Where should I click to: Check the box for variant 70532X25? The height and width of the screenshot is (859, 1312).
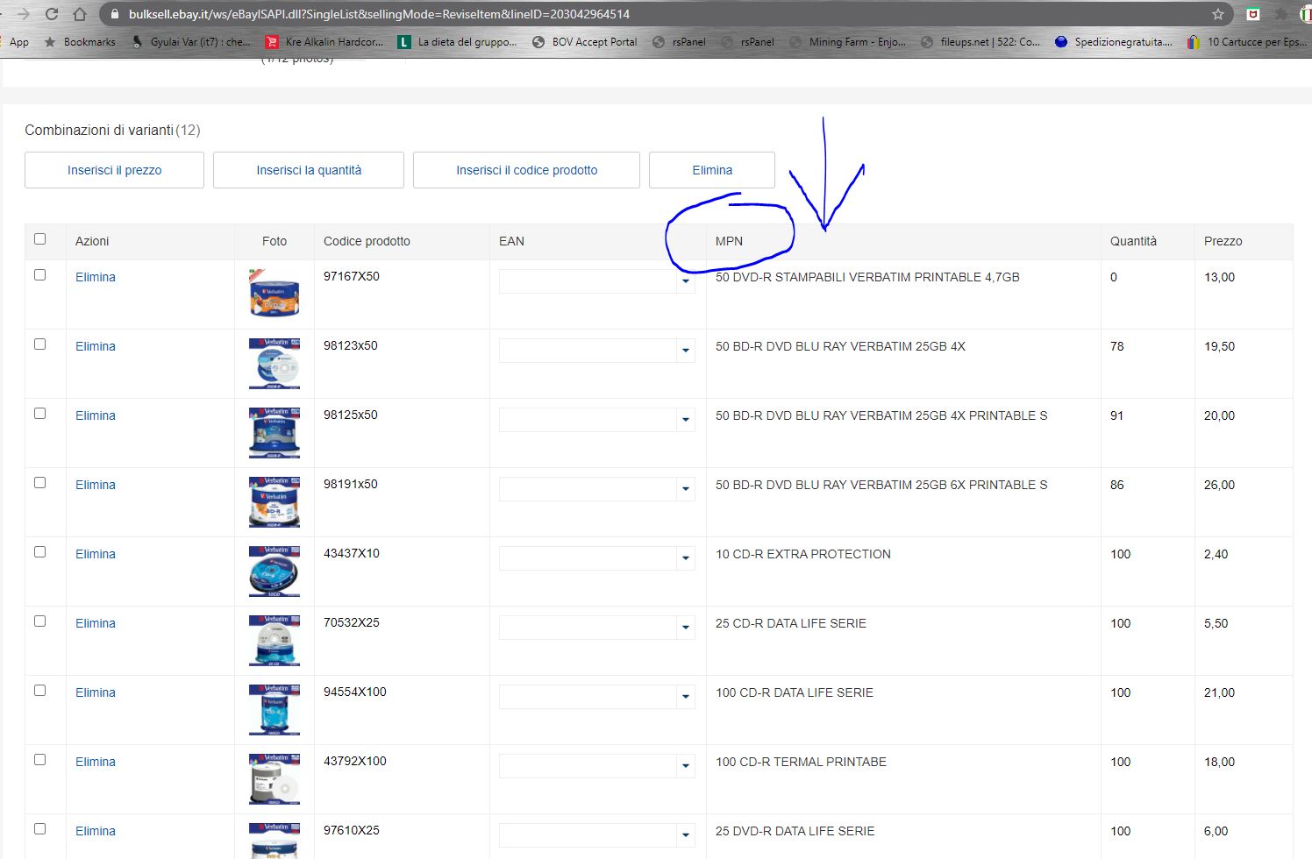[39, 621]
